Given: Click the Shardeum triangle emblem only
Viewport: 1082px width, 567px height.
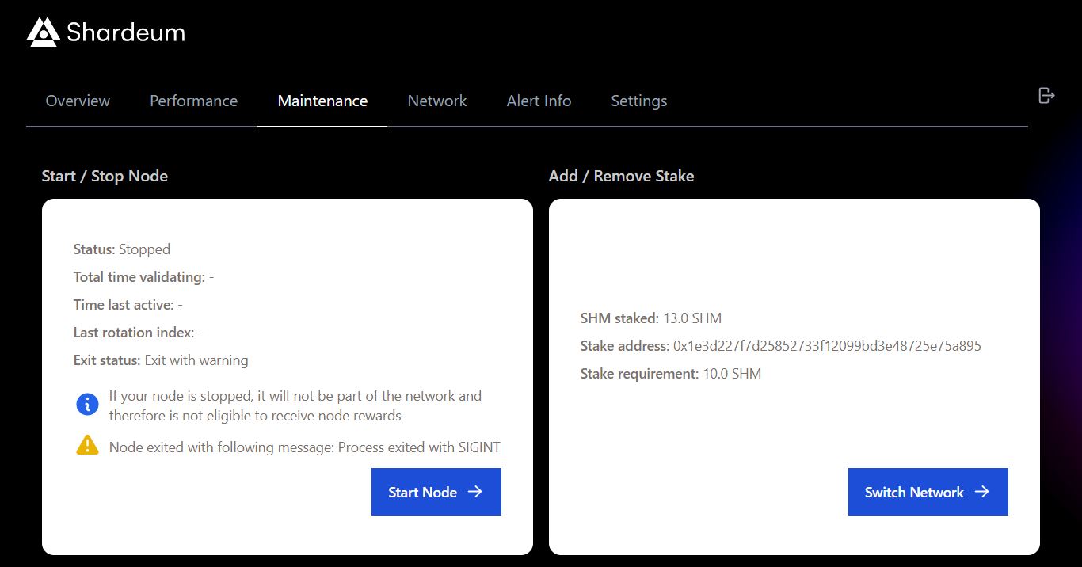Looking at the screenshot, I should coord(43,32).
